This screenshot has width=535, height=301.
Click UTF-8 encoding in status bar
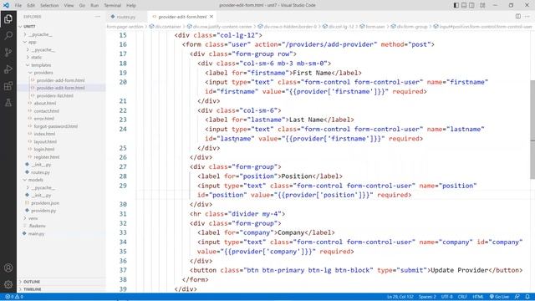(446, 297)
